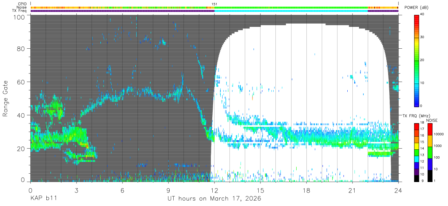Click the range gate tick label 100
This screenshot has height=206, width=448.
[19, 17]
